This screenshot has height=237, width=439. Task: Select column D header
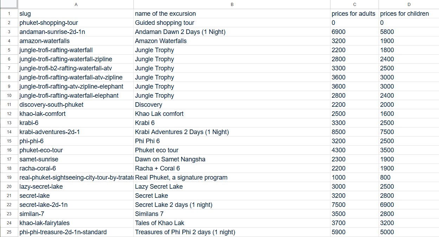tap(409, 4)
